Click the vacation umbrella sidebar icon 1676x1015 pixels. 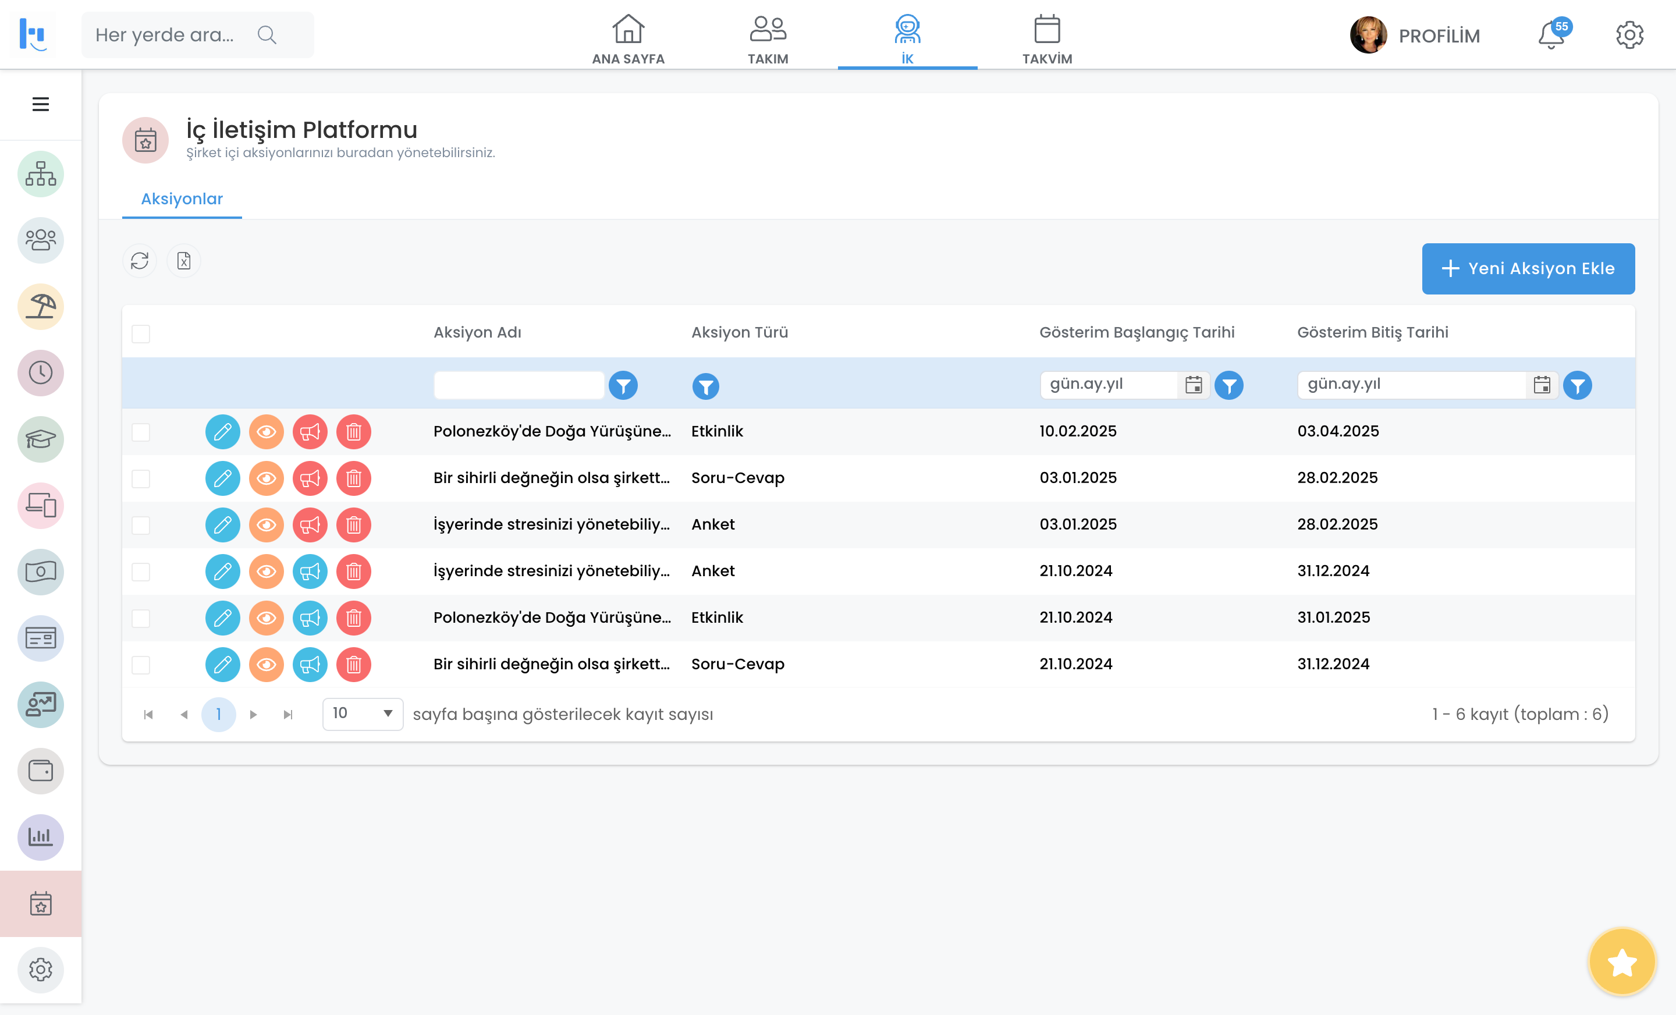(x=40, y=307)
